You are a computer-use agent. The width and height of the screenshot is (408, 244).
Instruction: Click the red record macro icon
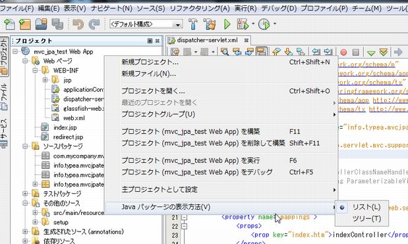click(x=343, y=52)
